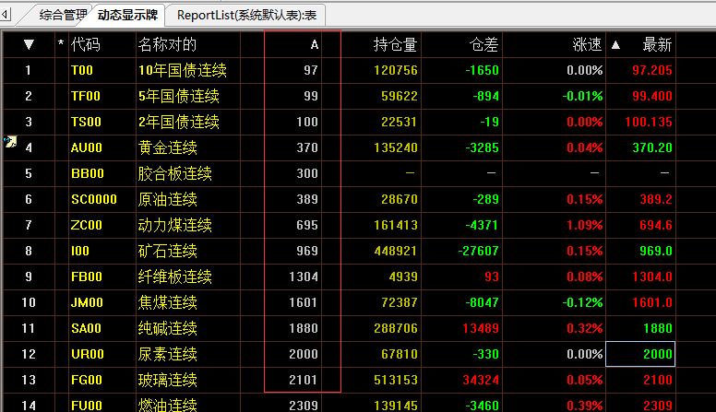This screenshot has height=412, width=716.
Task: Click the latest price 389.2
Action: tap(656, 199)
